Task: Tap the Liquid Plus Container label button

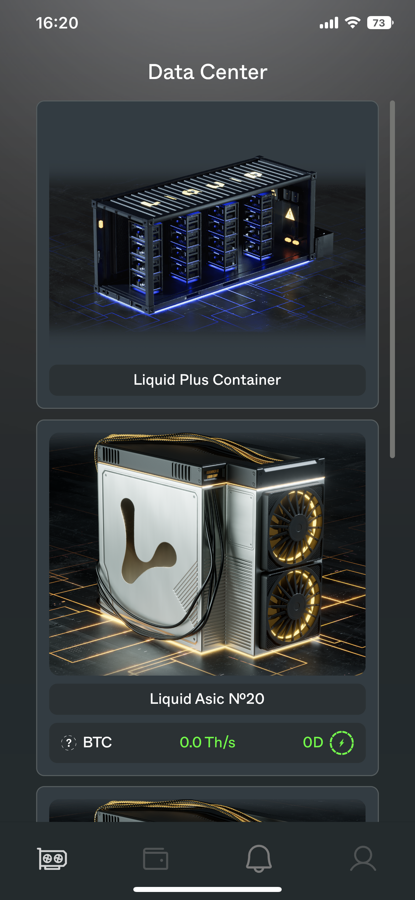Action: tap(207, 380)
